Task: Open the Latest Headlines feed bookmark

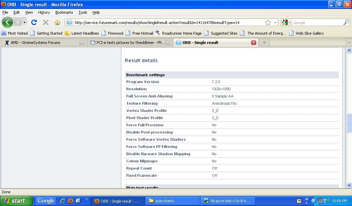Action: (82, 33)
